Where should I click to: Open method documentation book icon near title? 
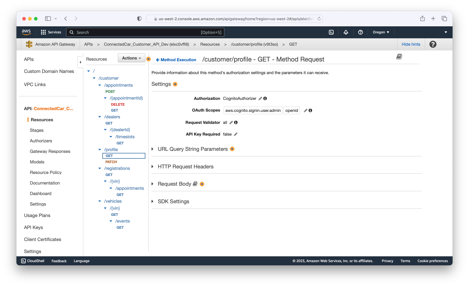click(x=399, y=57)
